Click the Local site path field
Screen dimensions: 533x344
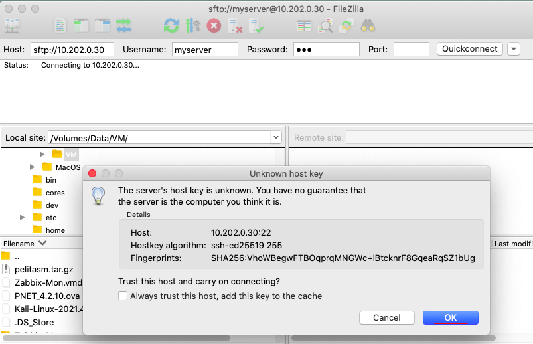point(160,138)
